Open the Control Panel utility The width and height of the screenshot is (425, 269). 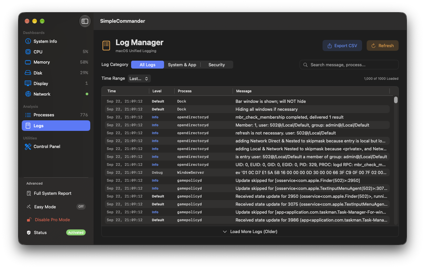coord(56,146)
